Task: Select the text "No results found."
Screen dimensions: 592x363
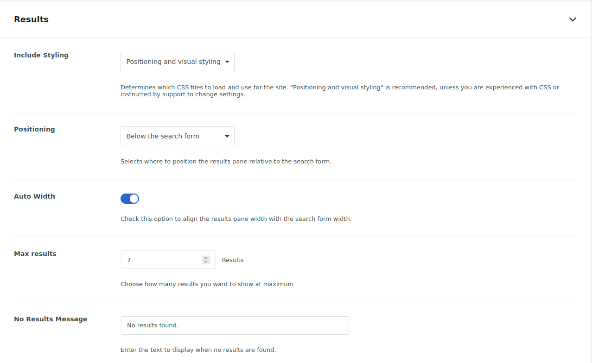Action: pyautogui.click(x=152, y=325)
